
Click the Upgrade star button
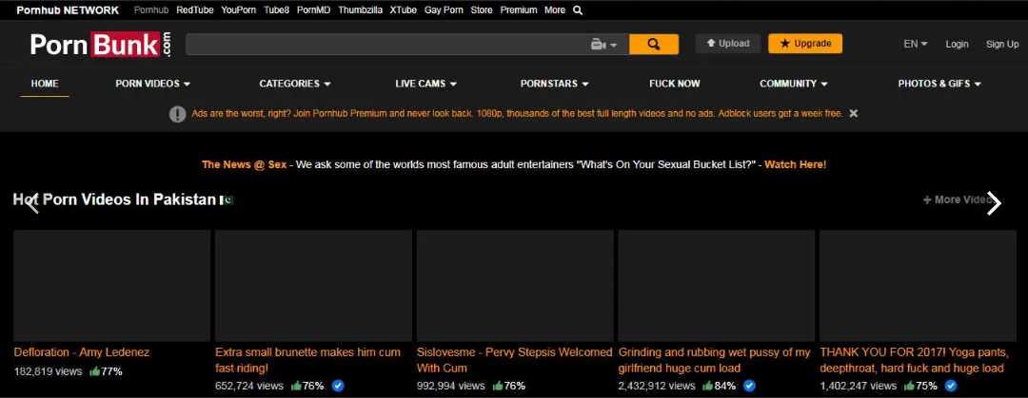tap(805, 44)
